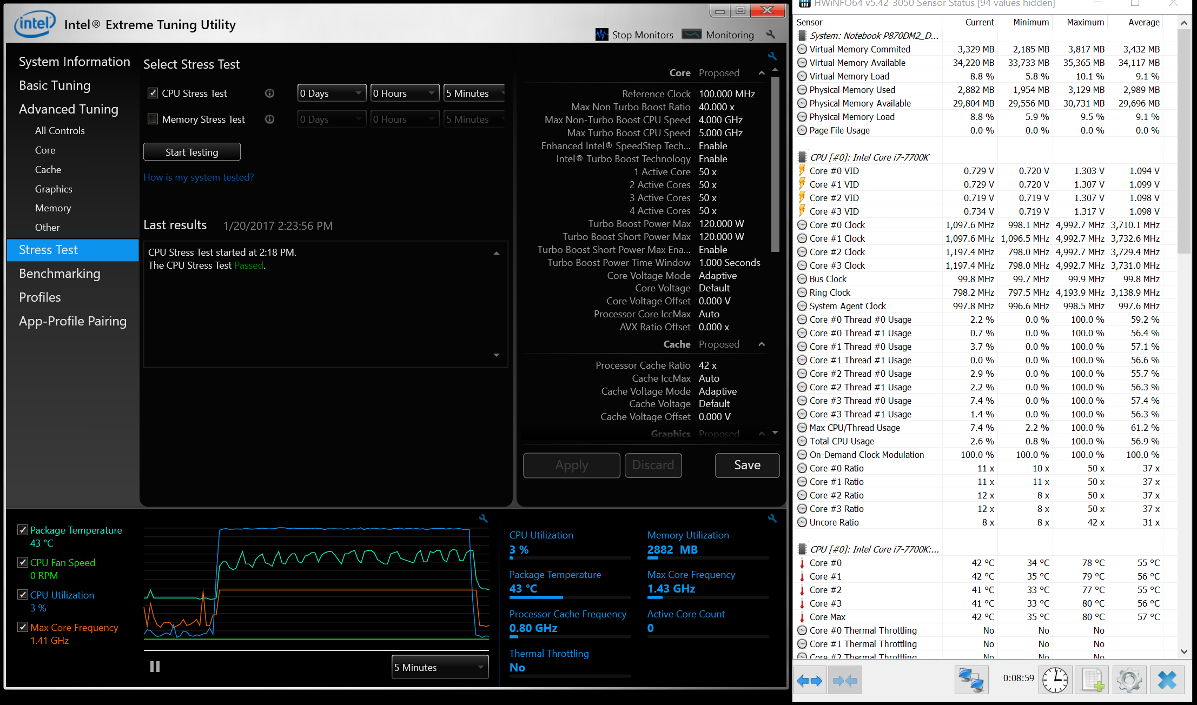Click the HWiNFO network computers icon
The width and height of the screenshot is (1197, 705).
[x=971, y=680]
